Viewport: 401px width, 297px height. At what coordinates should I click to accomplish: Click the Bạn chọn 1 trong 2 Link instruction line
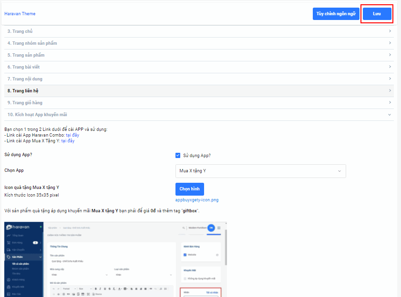point(56,129)
